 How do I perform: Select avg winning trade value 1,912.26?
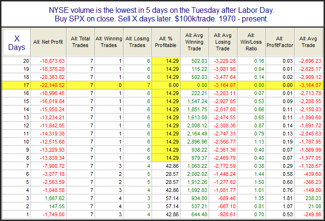pos(197,182)
